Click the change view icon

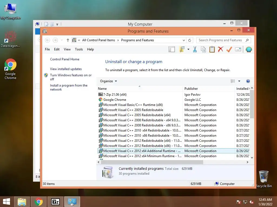tap(233, 81)
